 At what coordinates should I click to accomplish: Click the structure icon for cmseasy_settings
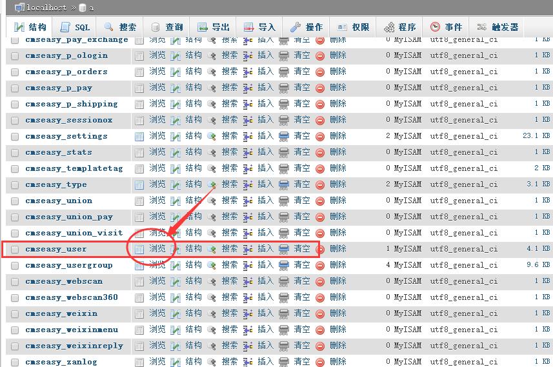(176, 136)
